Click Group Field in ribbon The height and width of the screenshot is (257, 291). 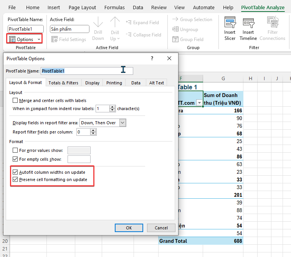188,40
